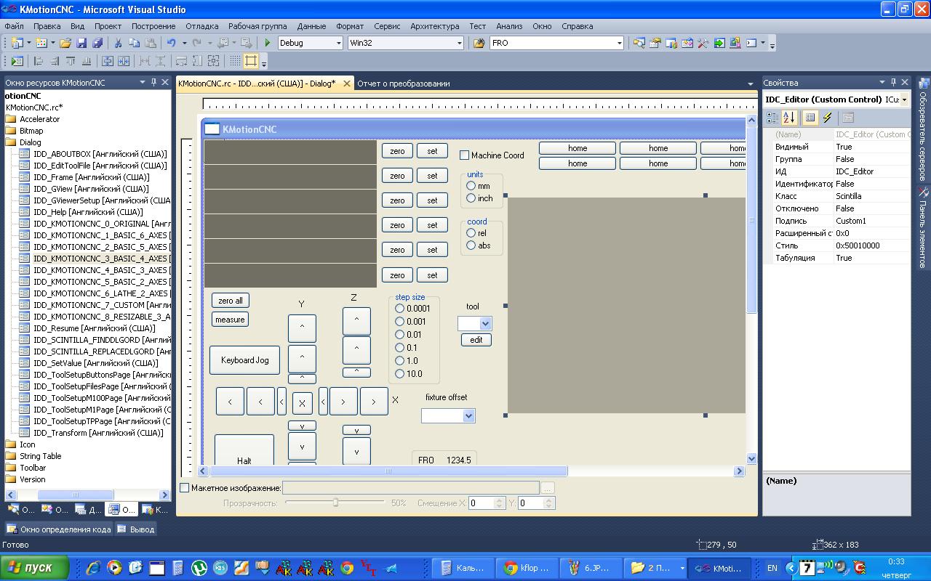This screenshot has width=931, height=581.
Task: Click the Start (пуск) button
Action: point(35,568)
